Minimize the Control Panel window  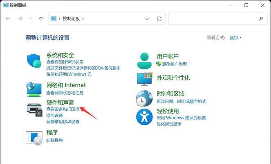click(x=231, y=5)
